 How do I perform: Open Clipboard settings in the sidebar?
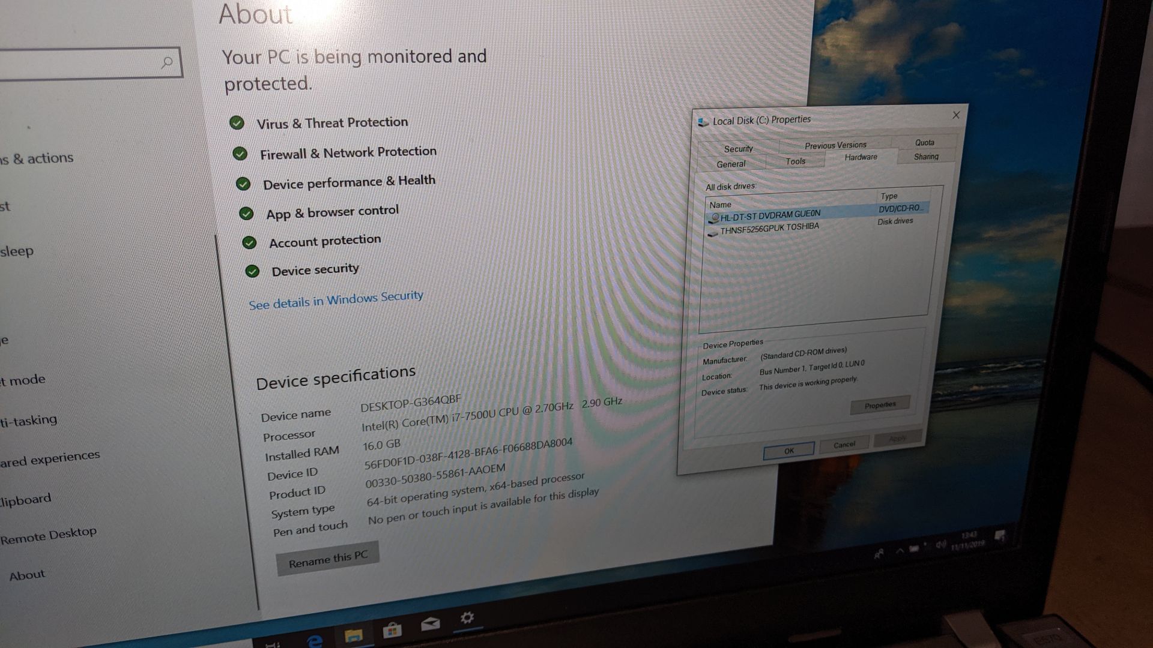pyautogui.click(x=25, y=500)
